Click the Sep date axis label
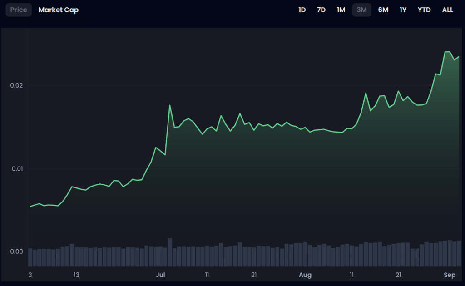Image resolution: width=465 pixels, height=286 pixels. click(449, 275)
